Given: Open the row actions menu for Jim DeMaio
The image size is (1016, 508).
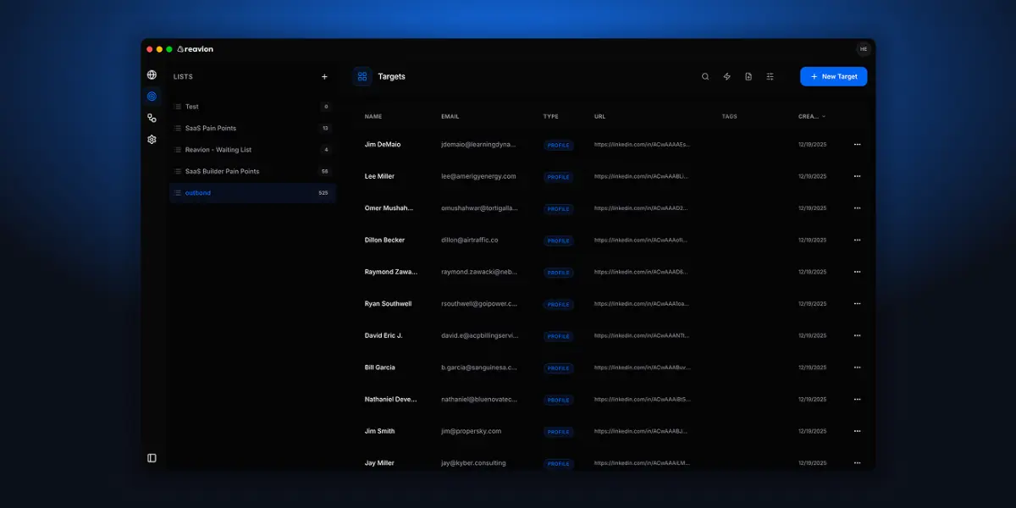Looking at the screenshot, I should (857, 144).
